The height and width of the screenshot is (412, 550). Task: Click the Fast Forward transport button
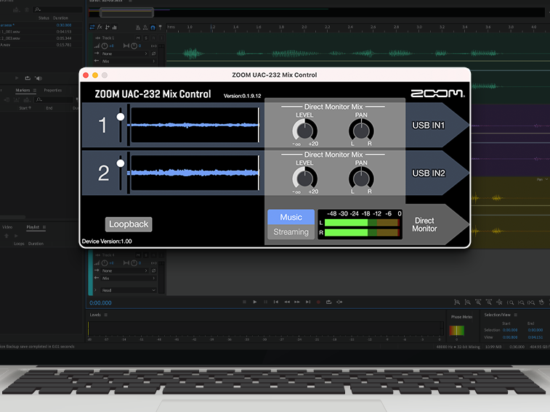pos(297,302)
